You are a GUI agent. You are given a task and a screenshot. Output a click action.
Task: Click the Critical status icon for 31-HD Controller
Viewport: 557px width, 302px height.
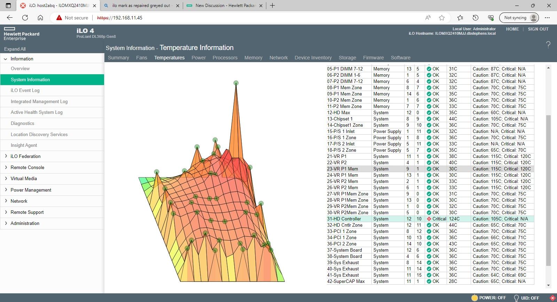429,219
